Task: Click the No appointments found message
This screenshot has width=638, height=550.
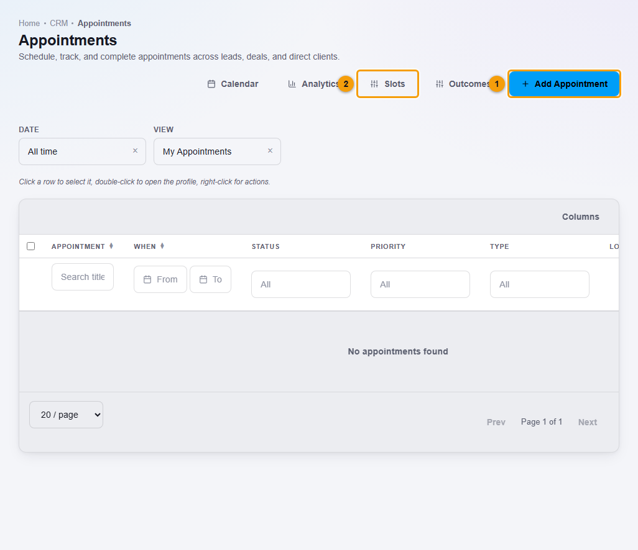Action: (398, 351)
